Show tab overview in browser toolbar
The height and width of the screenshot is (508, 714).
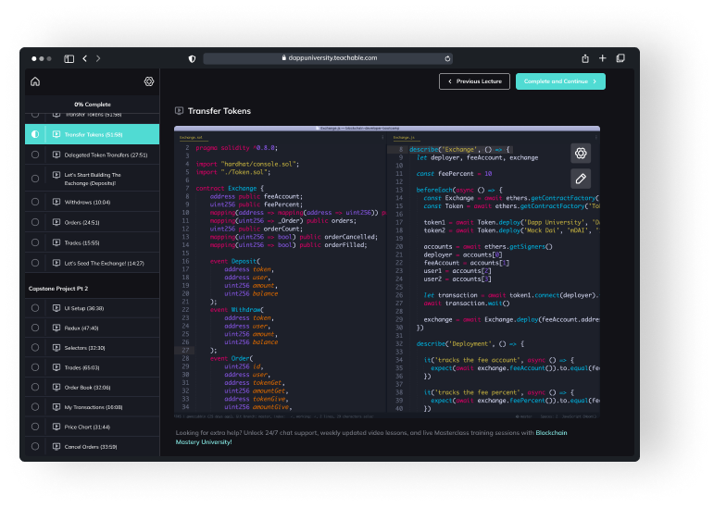[x=620, y=58]
